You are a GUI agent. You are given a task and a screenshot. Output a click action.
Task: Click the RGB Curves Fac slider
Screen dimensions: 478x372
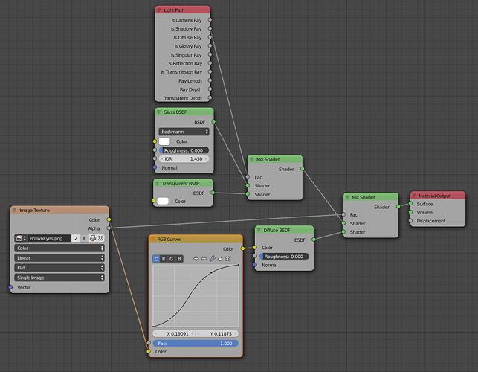(x=196, y=343)
